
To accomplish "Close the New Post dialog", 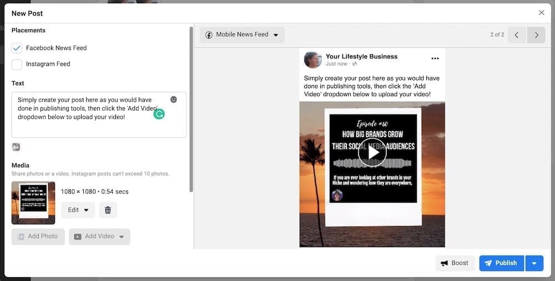I will coord(542,13).
